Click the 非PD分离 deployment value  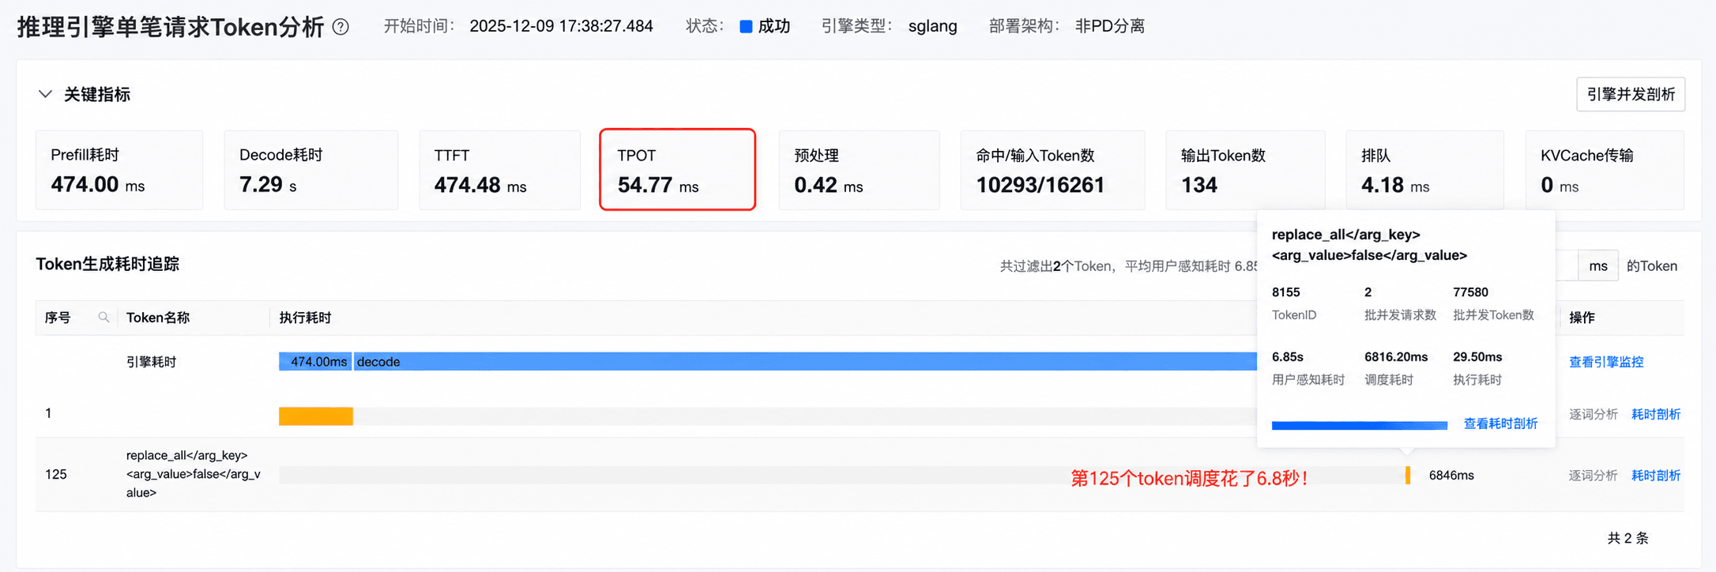1109,26
